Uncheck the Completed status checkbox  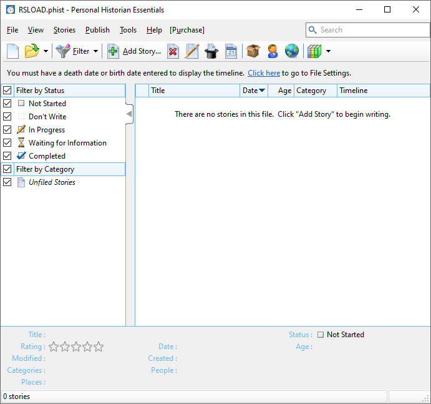7,155
